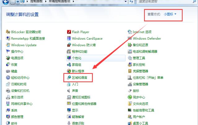This screenshot has width=198, height=125.
Task: Click the Windows Update icon
Action: pos(8,45)
